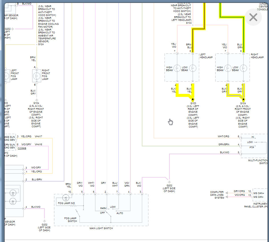
Task: Click the HI contact in multi-function switch
Action: pos(253,137)
